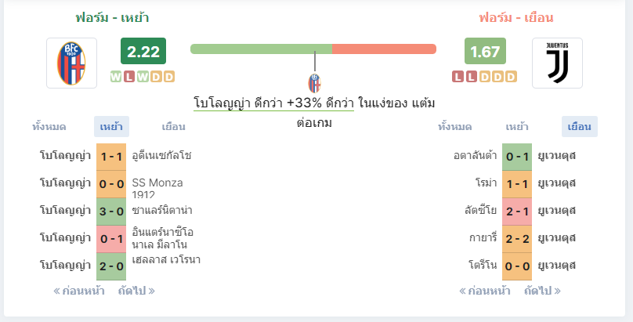The height and width of the screenshot is (322, 633).
Task: Click the Bologna club crest logo
Action: tap(71, 63)
